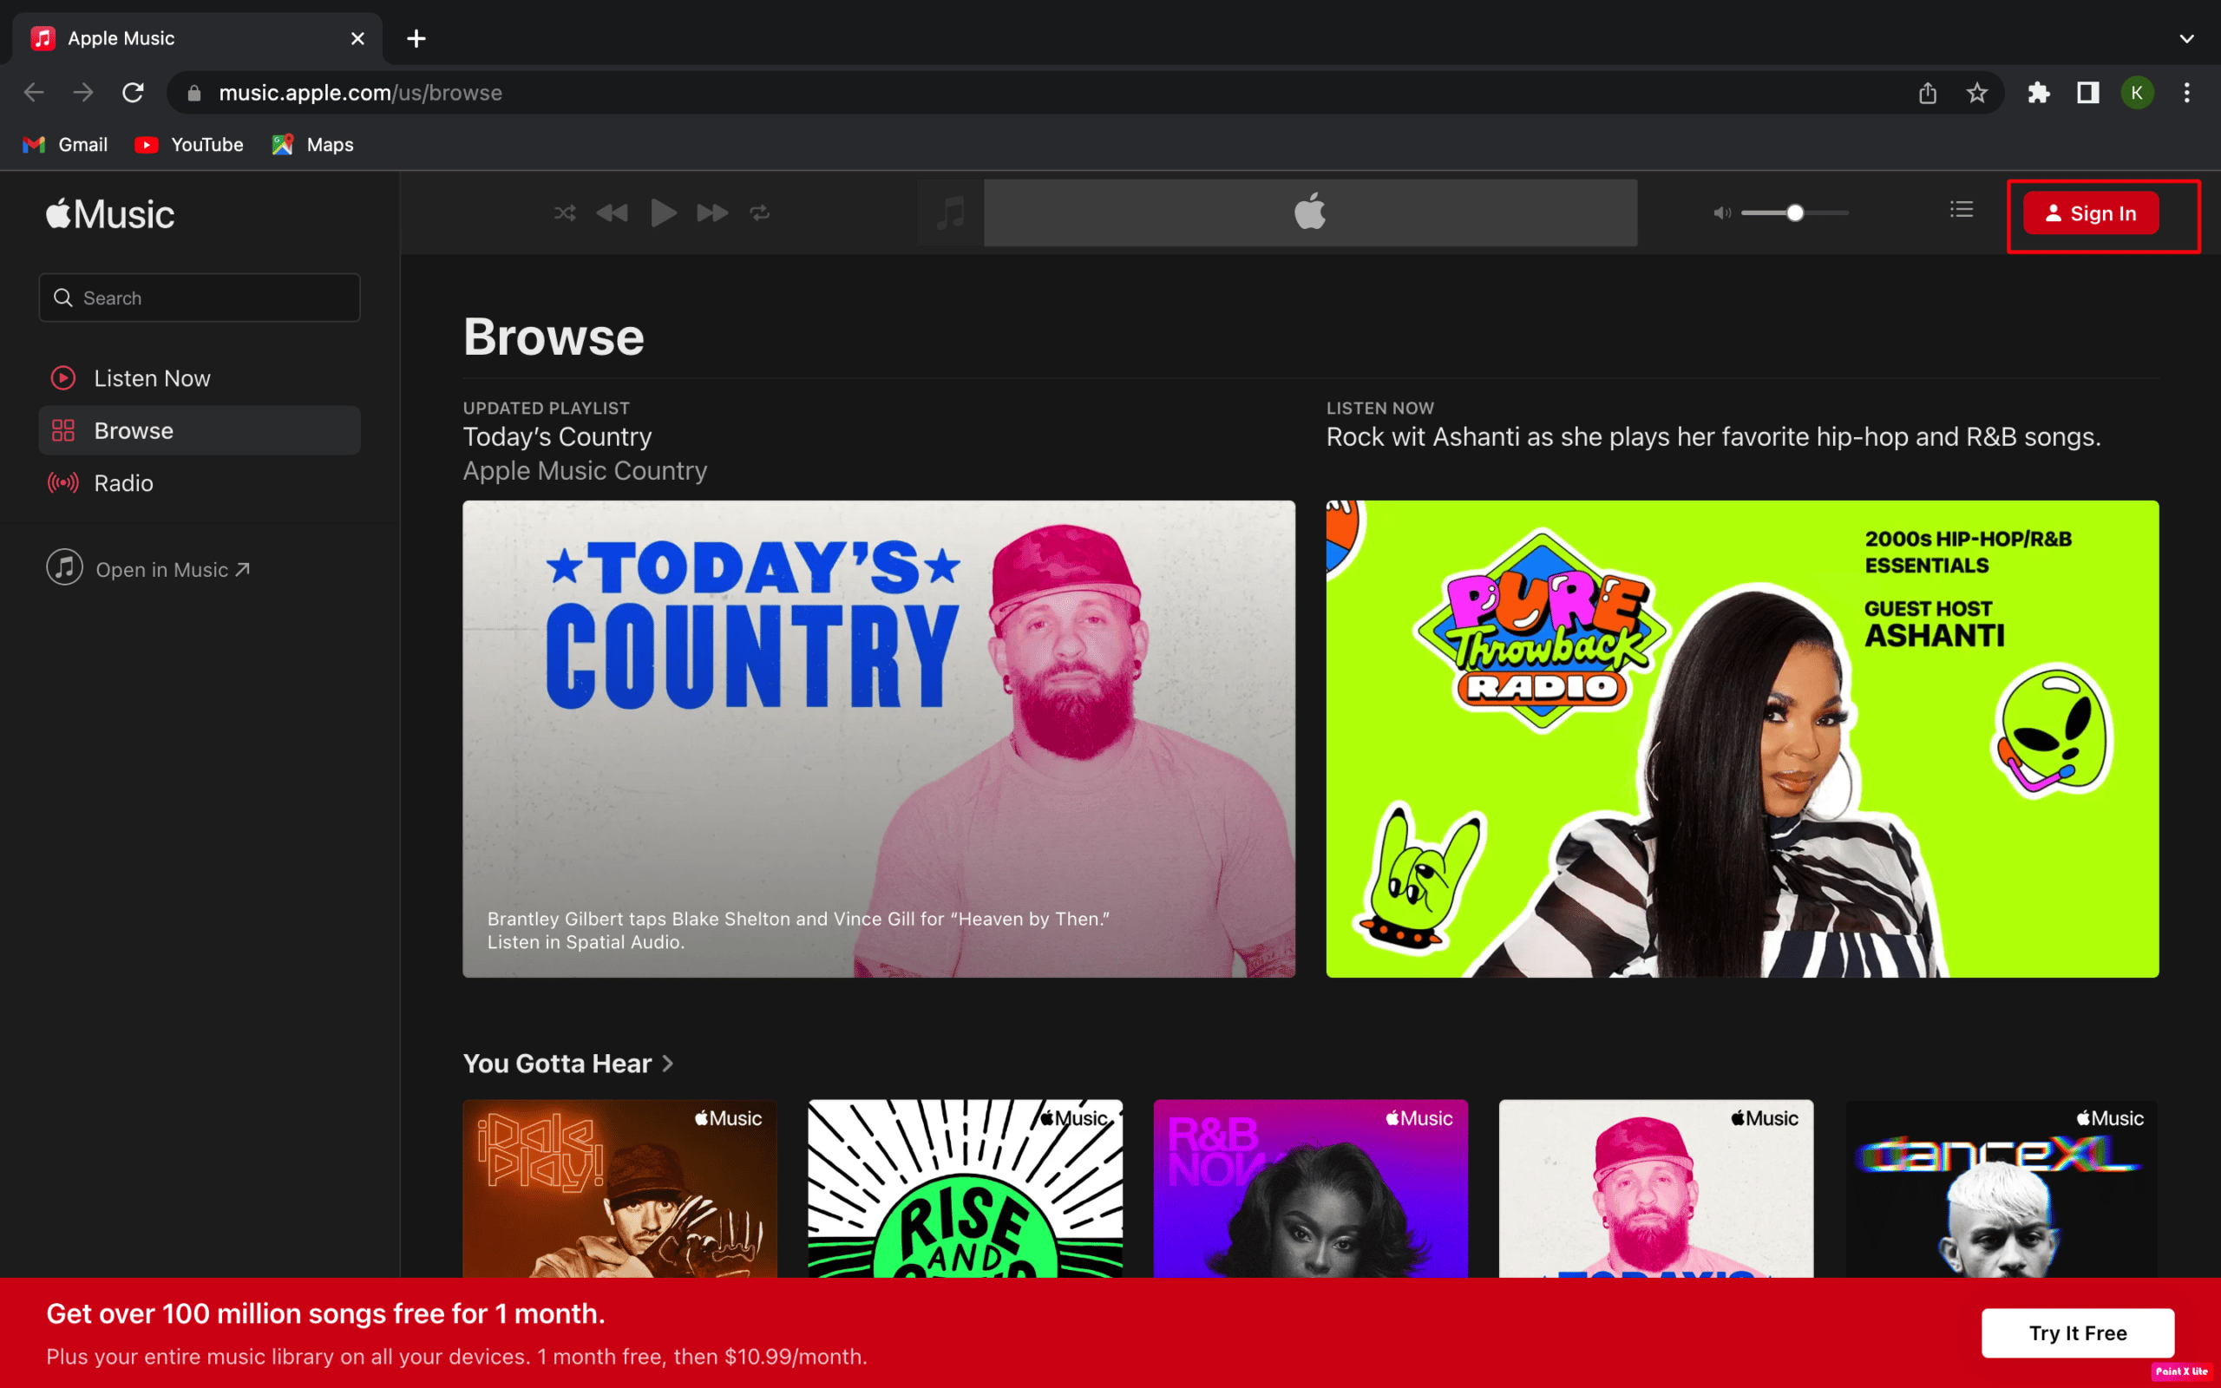Open in Music app link
This screenshot has width=2221, height=1388.
click(148, 569)
